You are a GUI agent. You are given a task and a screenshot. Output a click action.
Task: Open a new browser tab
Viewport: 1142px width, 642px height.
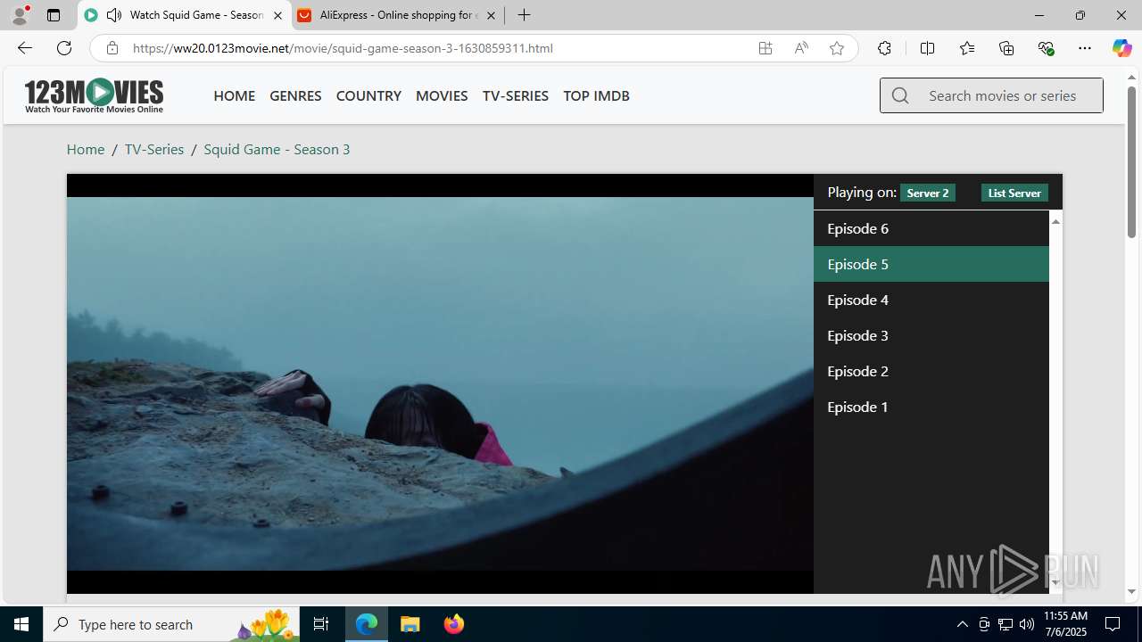525,15
